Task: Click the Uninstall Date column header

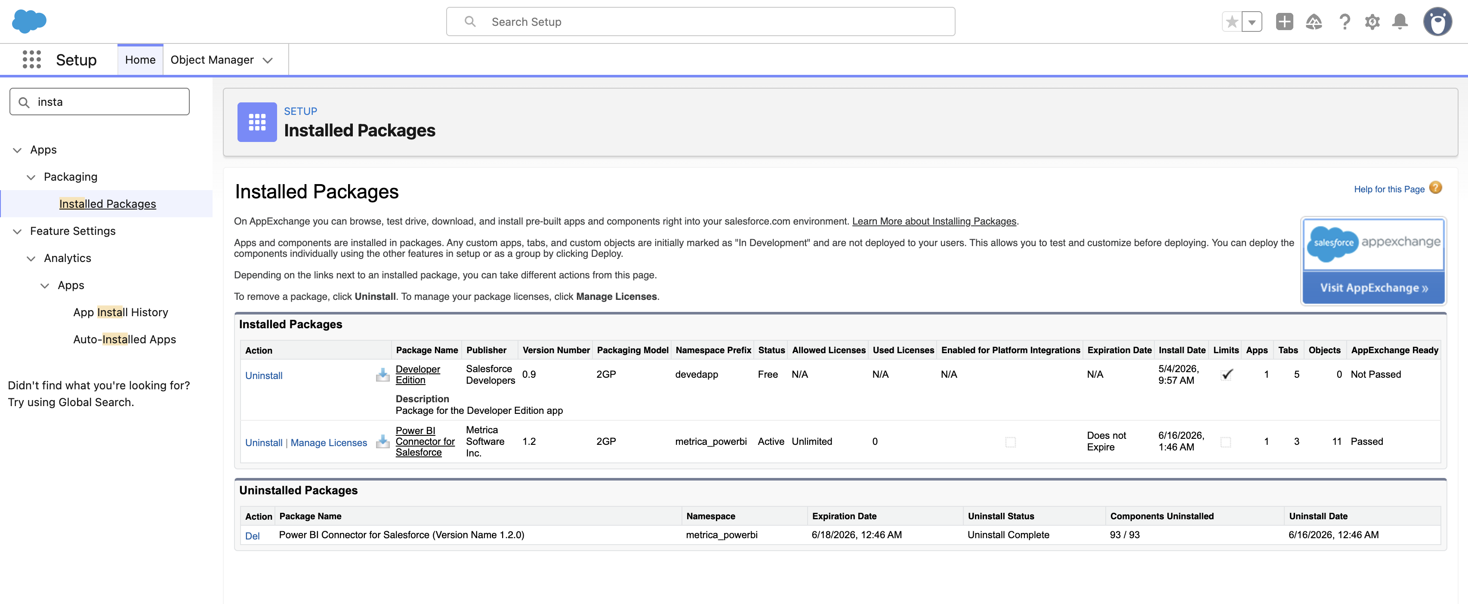Action: [x=1318, y=516]
